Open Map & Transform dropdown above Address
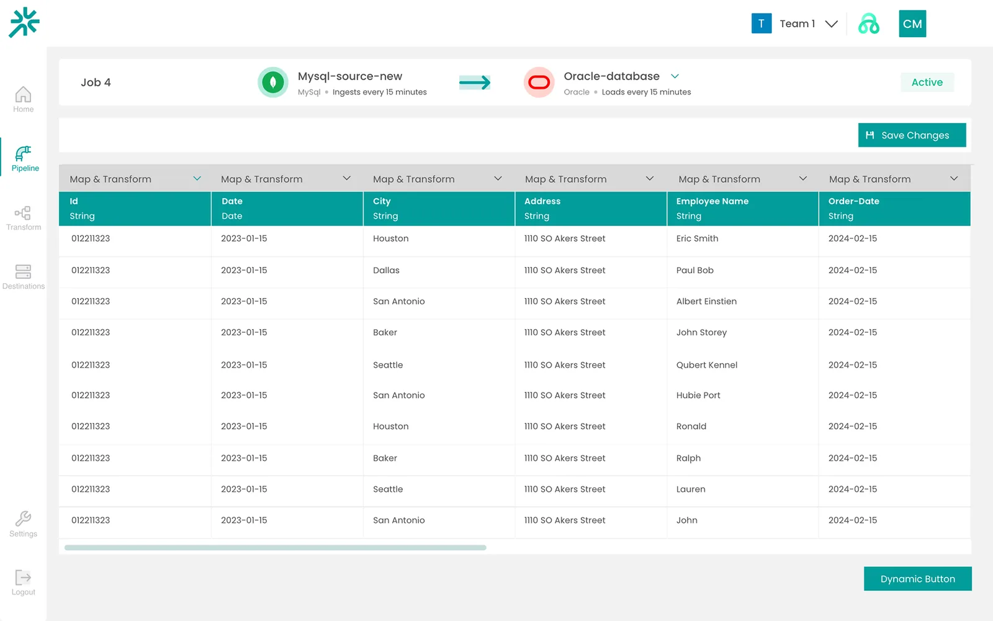This screenshot has width=993, height=621. tap(650, 178)
